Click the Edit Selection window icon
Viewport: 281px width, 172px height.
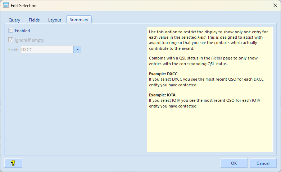click(x=6, y=5)
